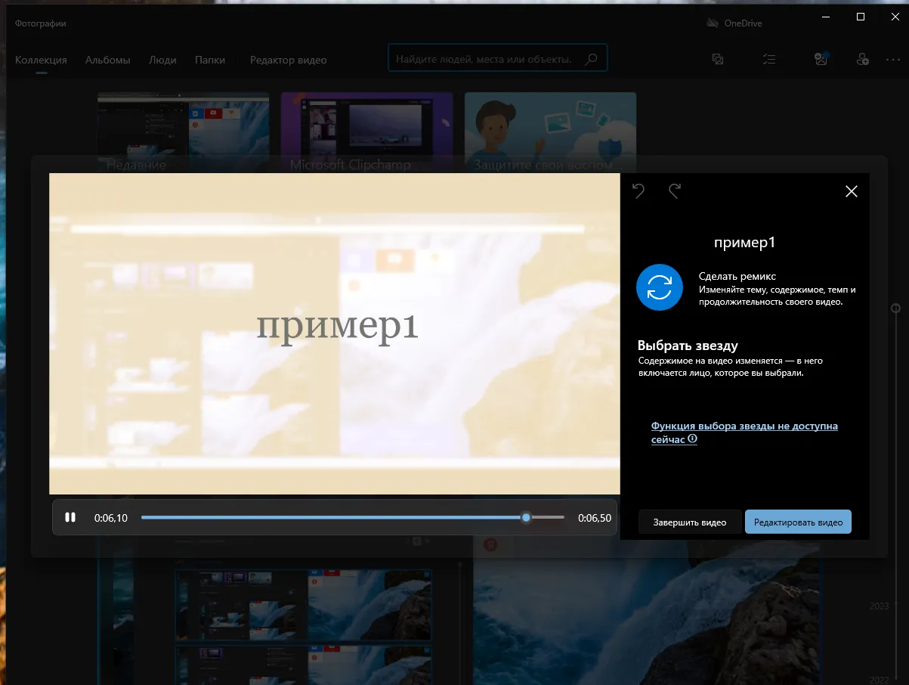Click the search magnifier icon
The height and width of the screenshot is (685, 909).
click(590, 57)
